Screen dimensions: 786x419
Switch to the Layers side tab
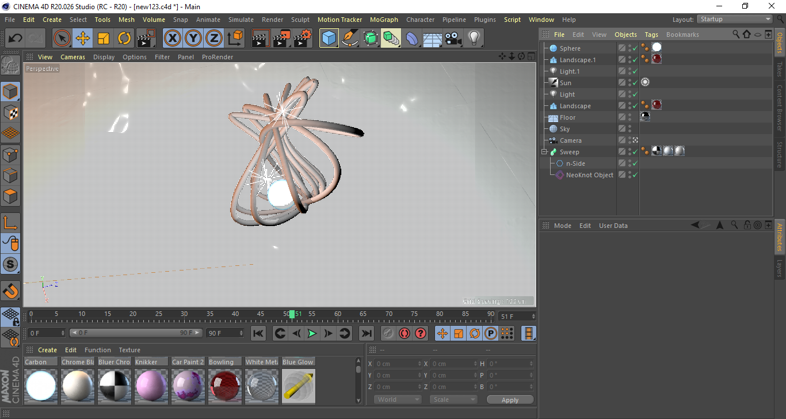[780, 268]
